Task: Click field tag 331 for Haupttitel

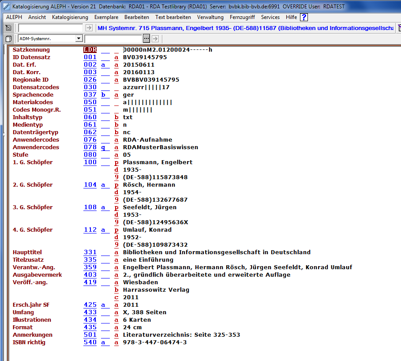Action: (x=90, y=252)
